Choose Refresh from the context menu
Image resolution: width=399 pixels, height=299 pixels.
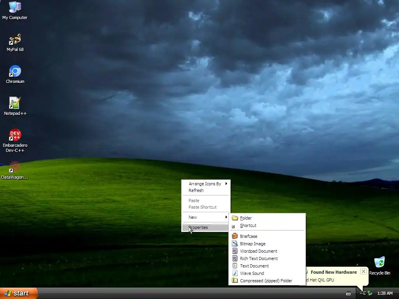206,190
